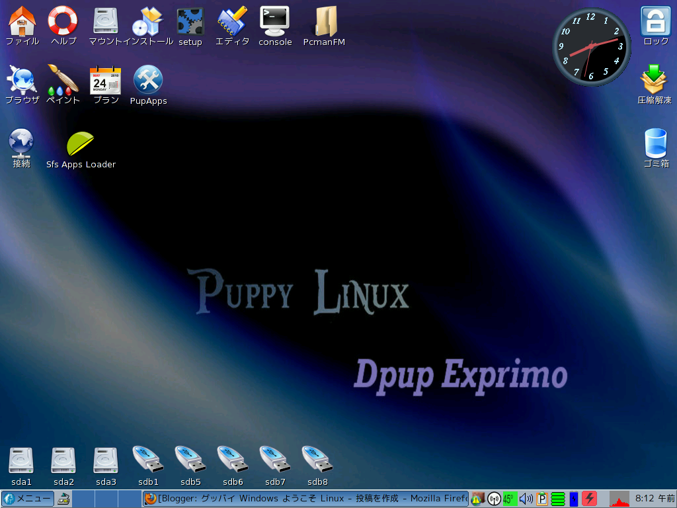Click the wireless network tray icon
The height and width of the screenshot is (508, 677).
(494, 499)
